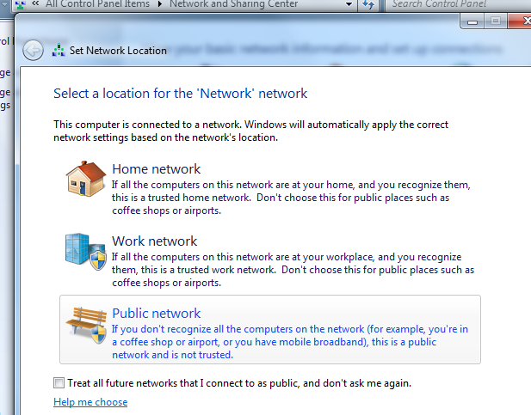
Task: Choose the Work network title
Action: click(154, 241)
